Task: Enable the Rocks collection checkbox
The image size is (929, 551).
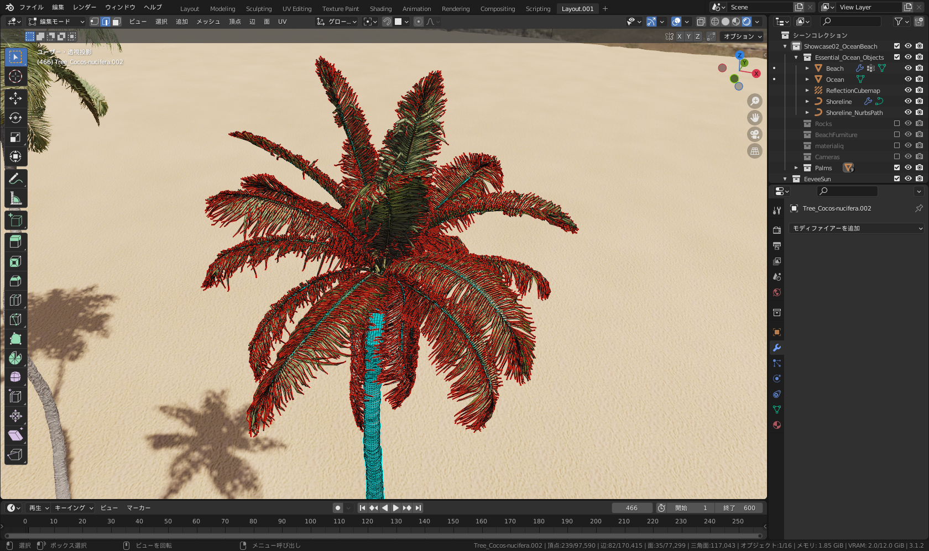Action: (897, 123)
